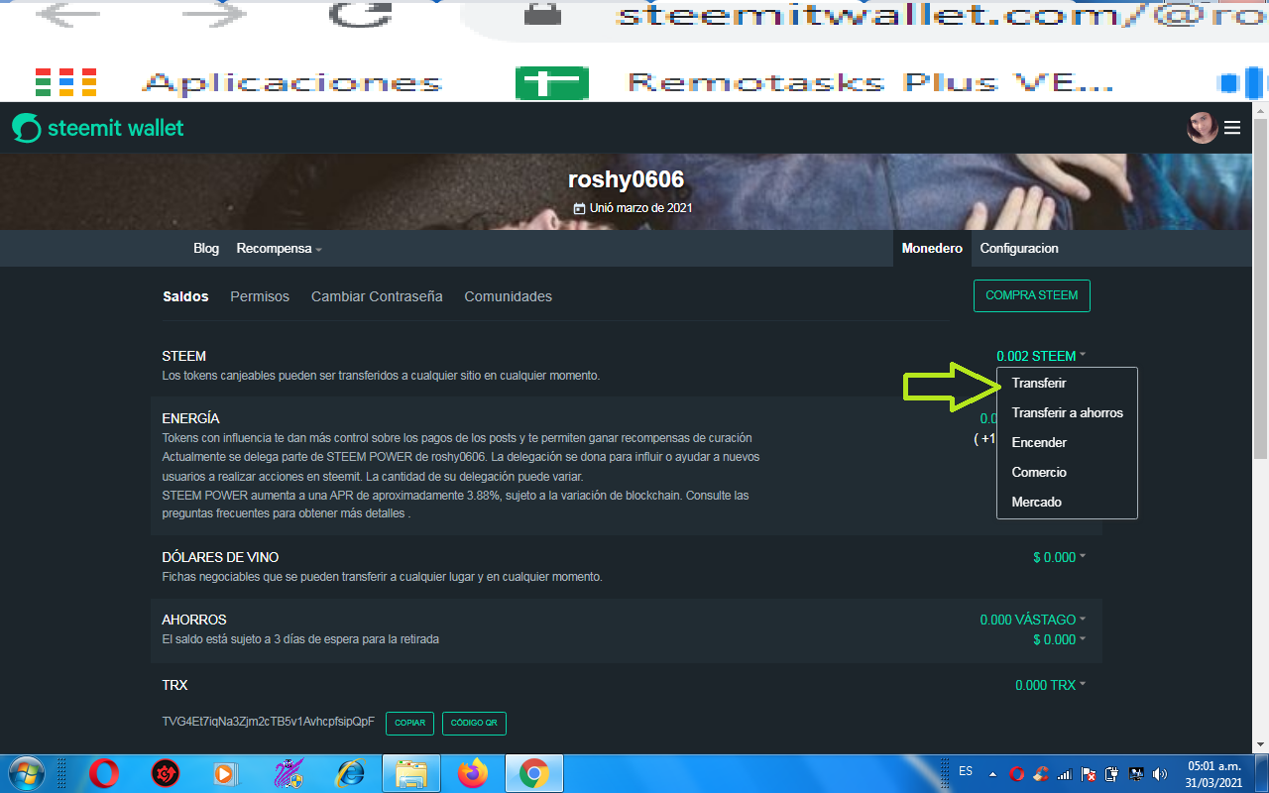The image size is (1269, 793).
Task: Switch to the Monedero tab
Action: point(932,249)
